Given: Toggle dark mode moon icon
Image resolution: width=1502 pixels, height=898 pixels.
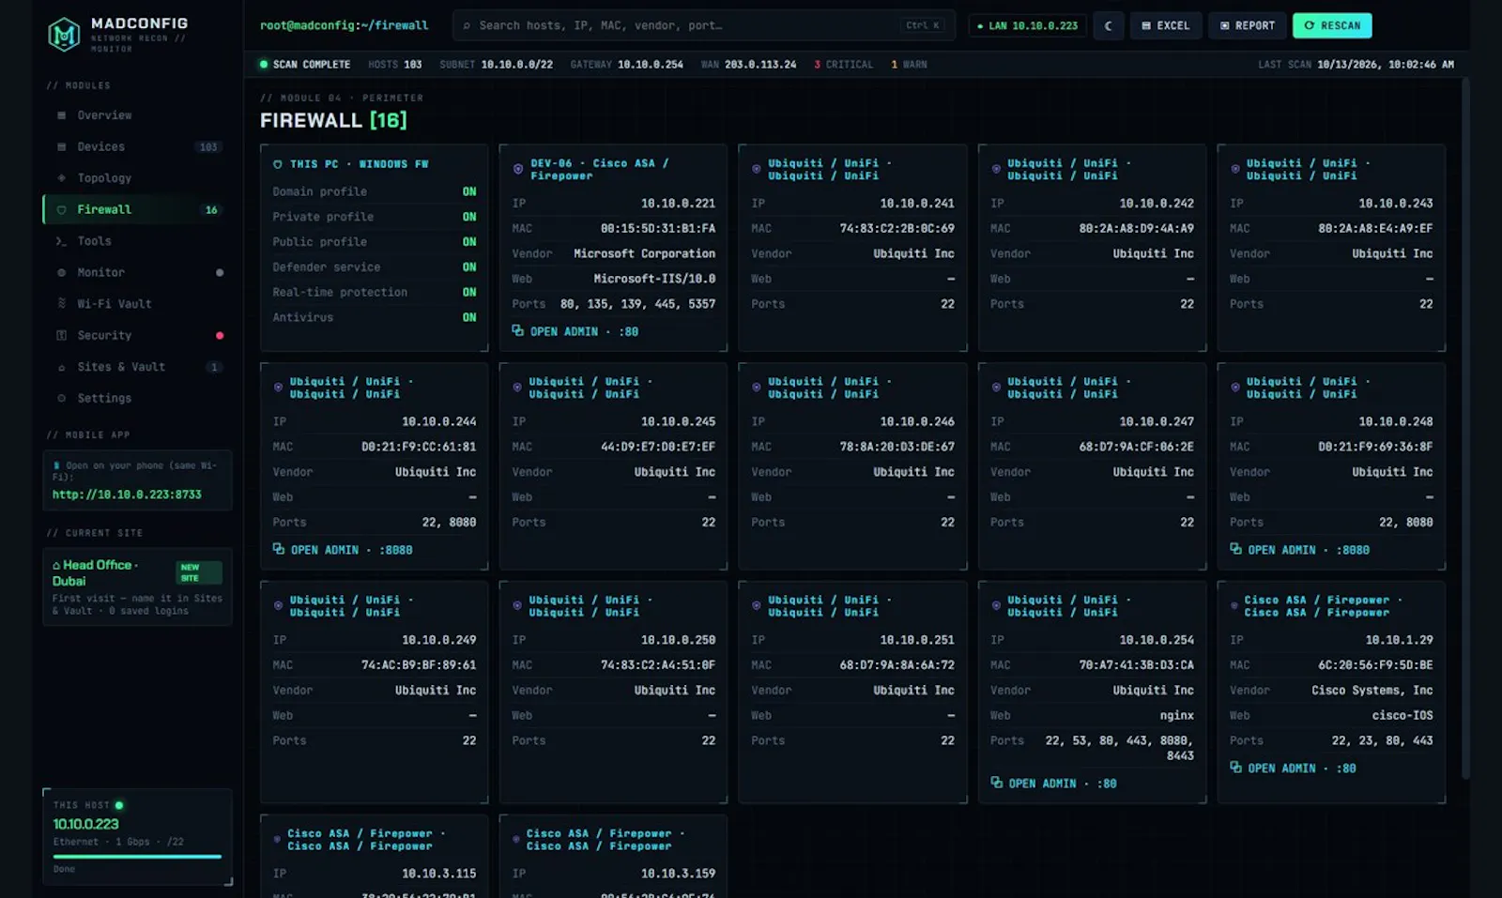Looking at the screenshot, I should tap(1108, 25).
